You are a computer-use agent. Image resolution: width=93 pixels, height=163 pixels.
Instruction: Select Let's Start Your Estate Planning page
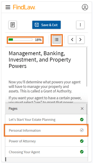tap(46, 120)
